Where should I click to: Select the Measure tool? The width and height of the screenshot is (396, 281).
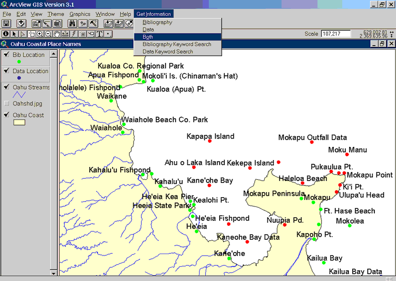65,34
